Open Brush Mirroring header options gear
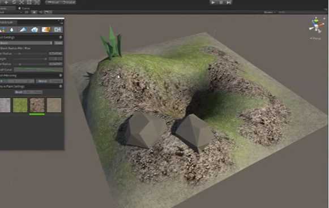Screen dimensions: 329x208 [61, 75]
